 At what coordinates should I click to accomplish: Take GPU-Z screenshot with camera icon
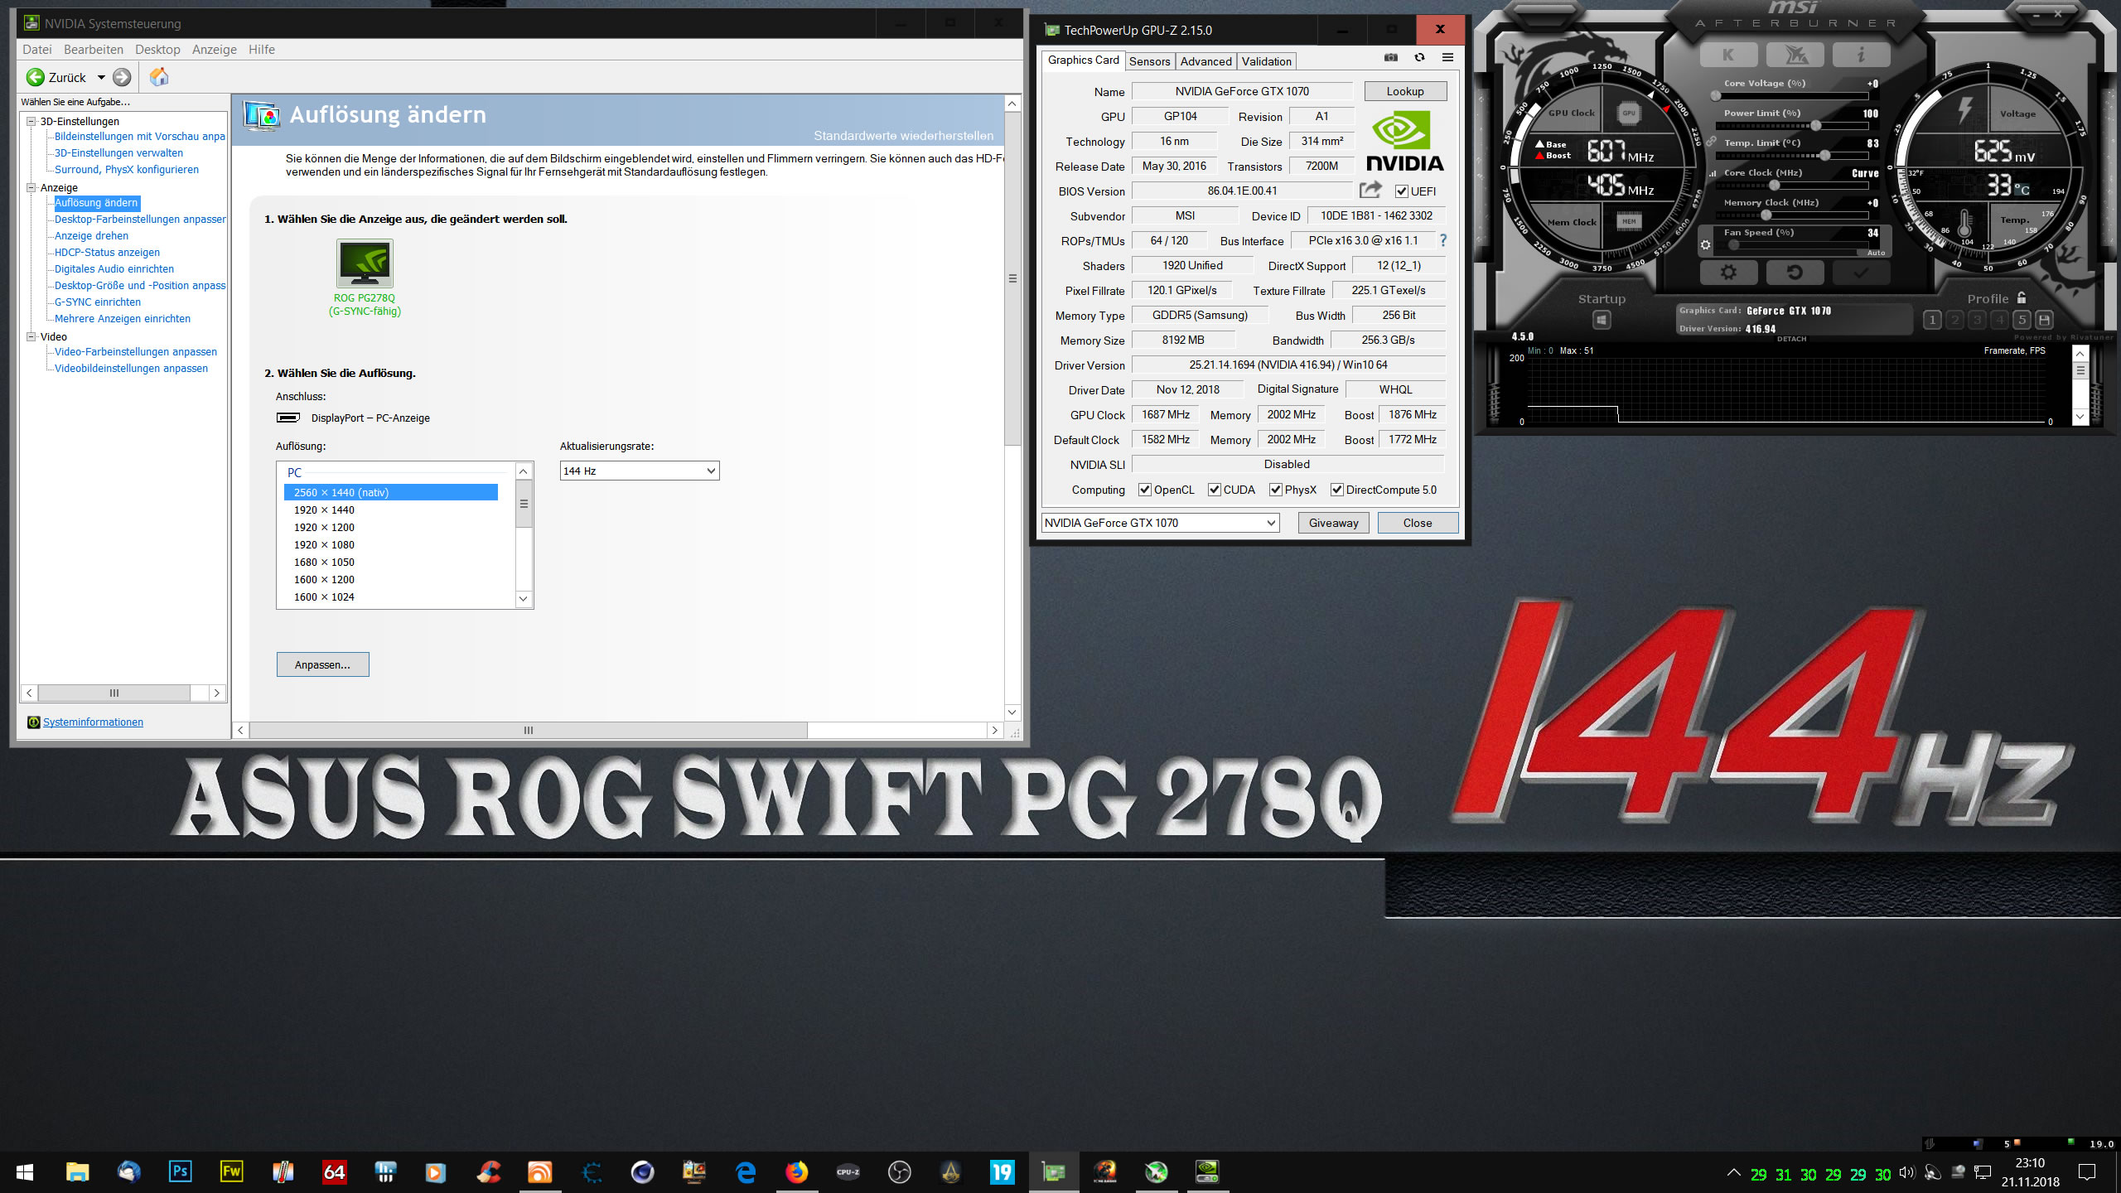tap(1391, 58)
